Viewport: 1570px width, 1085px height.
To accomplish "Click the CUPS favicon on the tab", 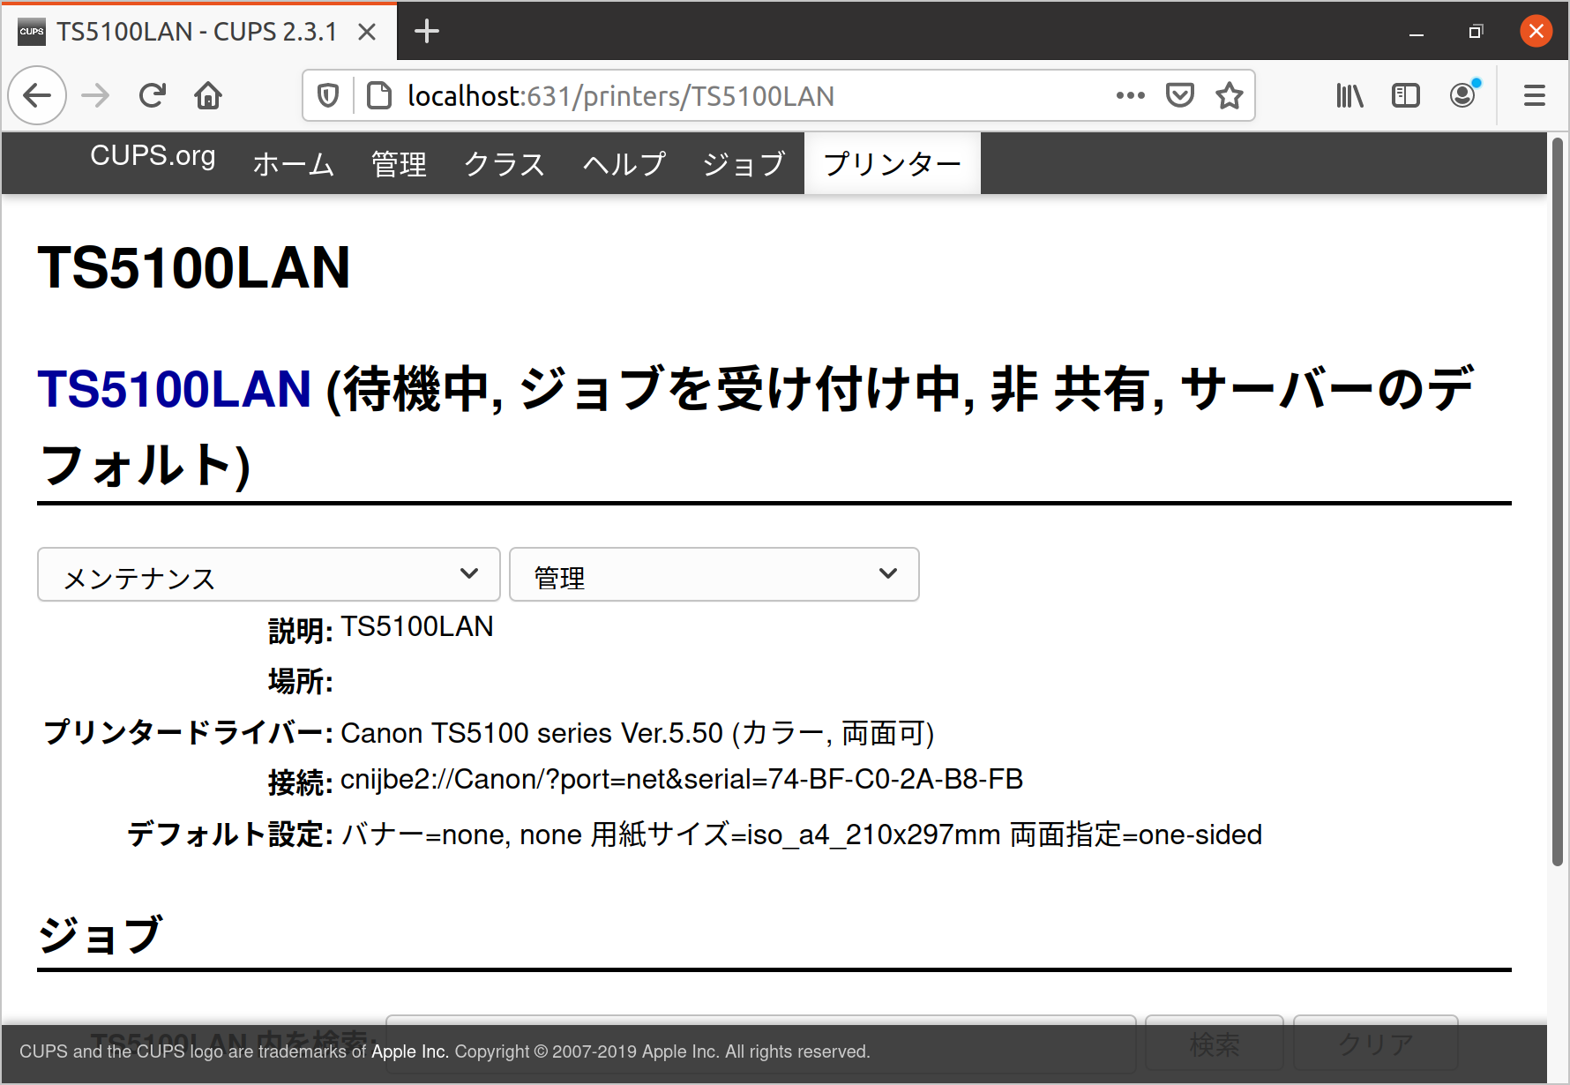I will [32, 32].
